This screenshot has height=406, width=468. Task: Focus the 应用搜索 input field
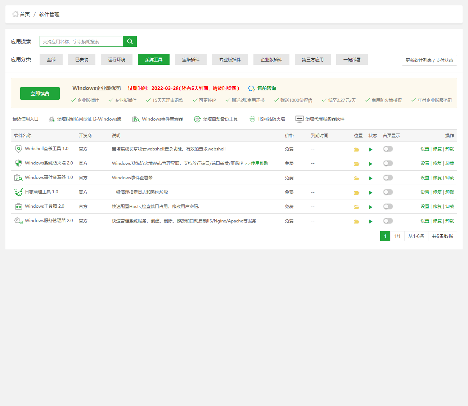point(81,41)
